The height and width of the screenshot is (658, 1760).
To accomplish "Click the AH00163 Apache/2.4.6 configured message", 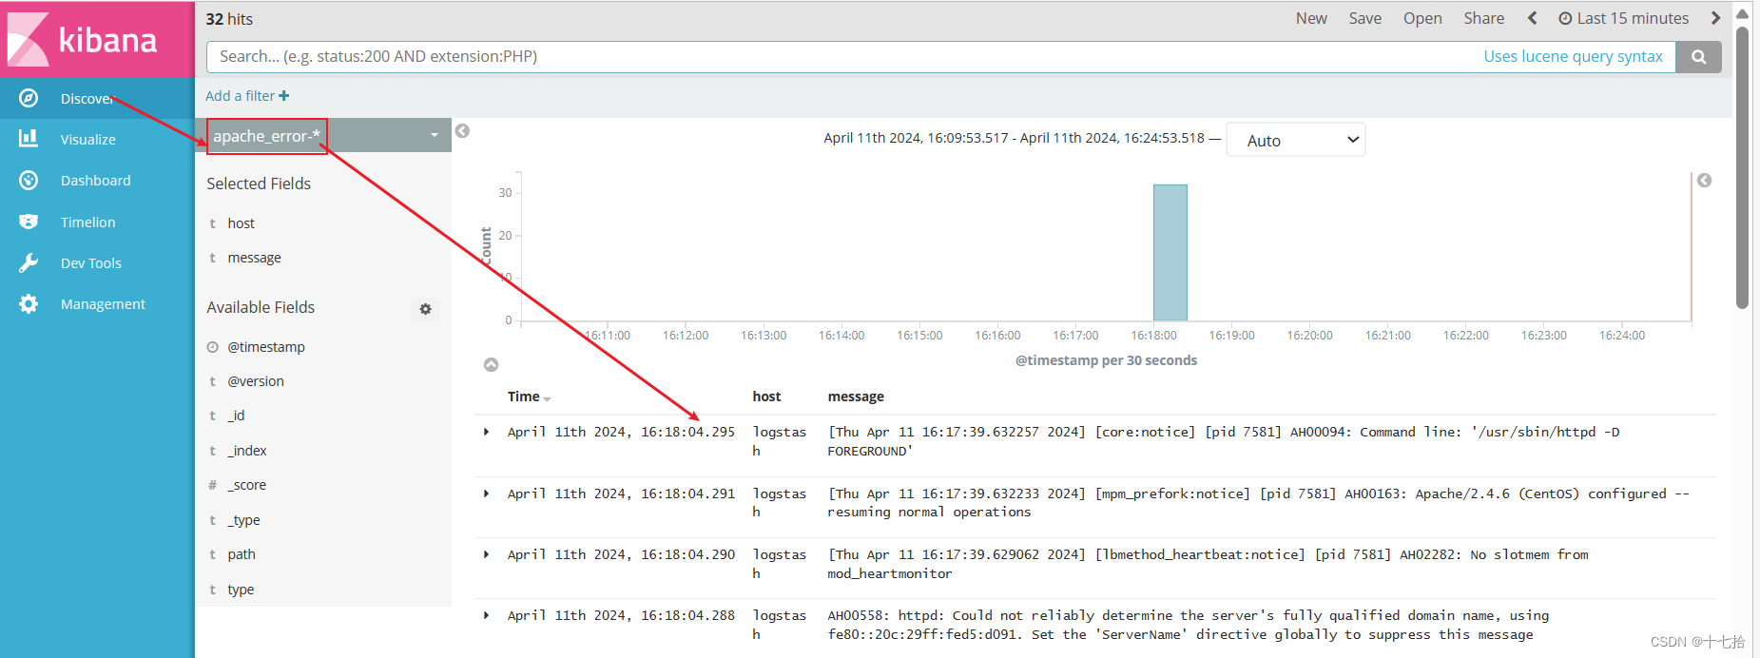I will click(1258, 503).
